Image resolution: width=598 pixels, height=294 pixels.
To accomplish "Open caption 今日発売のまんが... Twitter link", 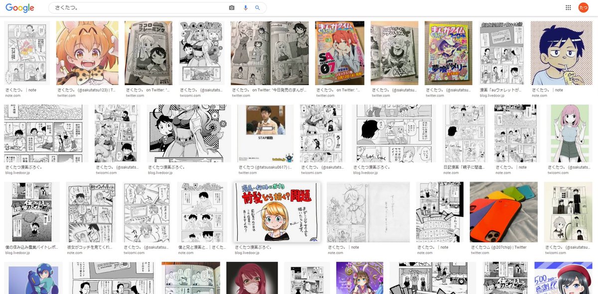I will (x=270, y=90).
